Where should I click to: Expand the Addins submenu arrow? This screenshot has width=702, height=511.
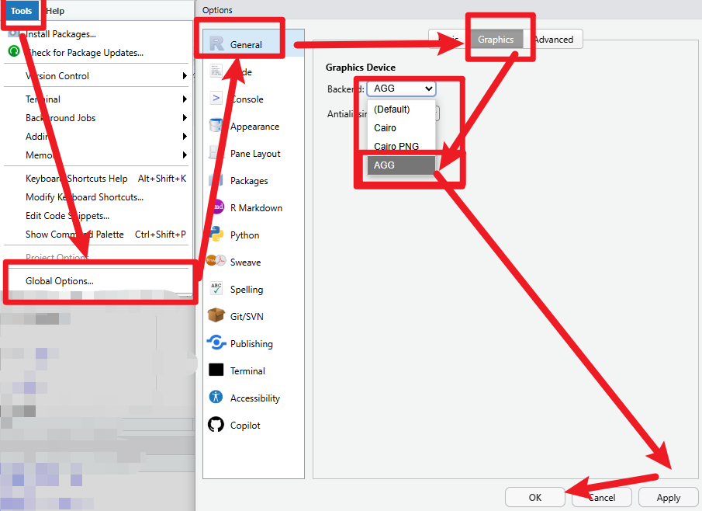pos(185,136)
